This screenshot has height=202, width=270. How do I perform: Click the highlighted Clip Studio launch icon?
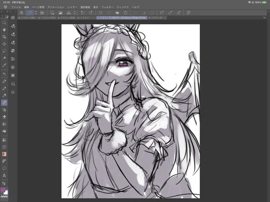tap(30, 13)
